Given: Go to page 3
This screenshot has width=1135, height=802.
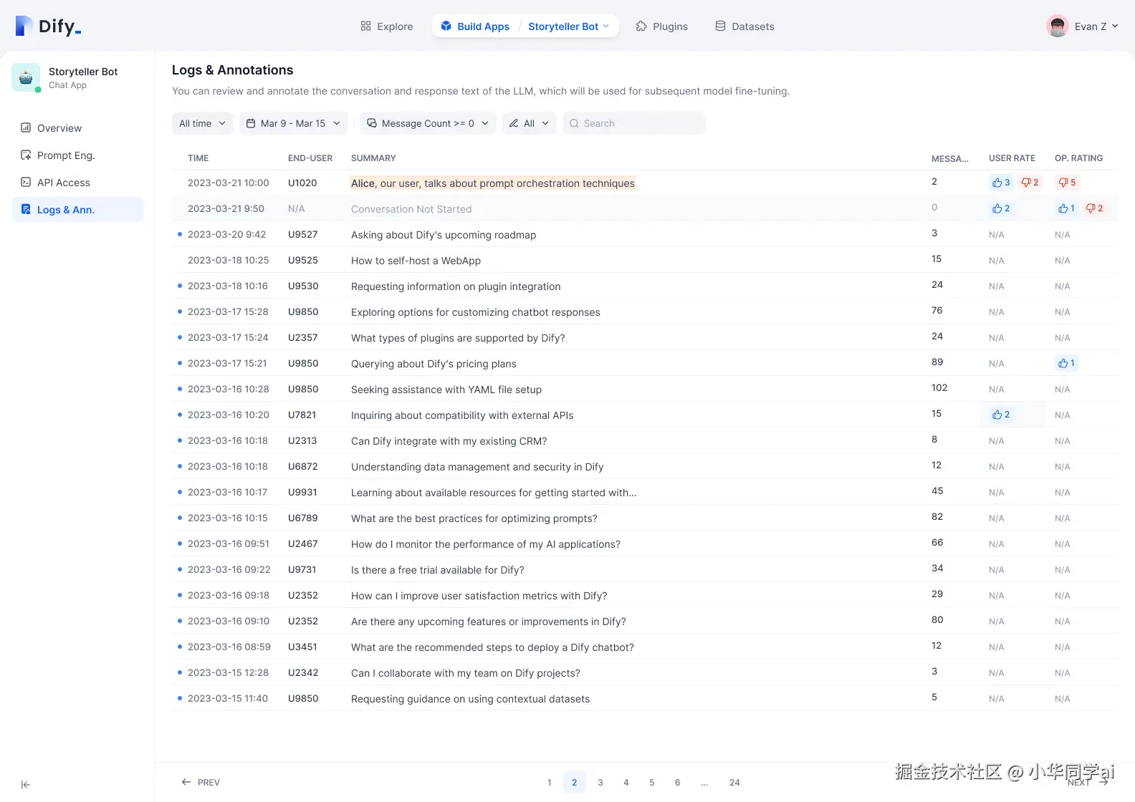Looking at the screenshot, I should coord(600,782).
